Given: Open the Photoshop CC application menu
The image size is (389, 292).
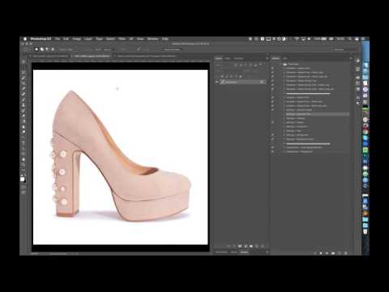Looking at the screenshot, I should (41, 39).
